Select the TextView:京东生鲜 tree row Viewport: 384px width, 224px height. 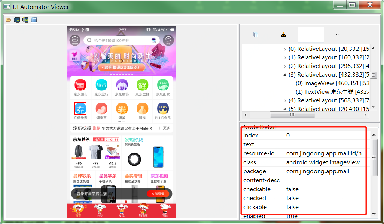tap(332, 92)
